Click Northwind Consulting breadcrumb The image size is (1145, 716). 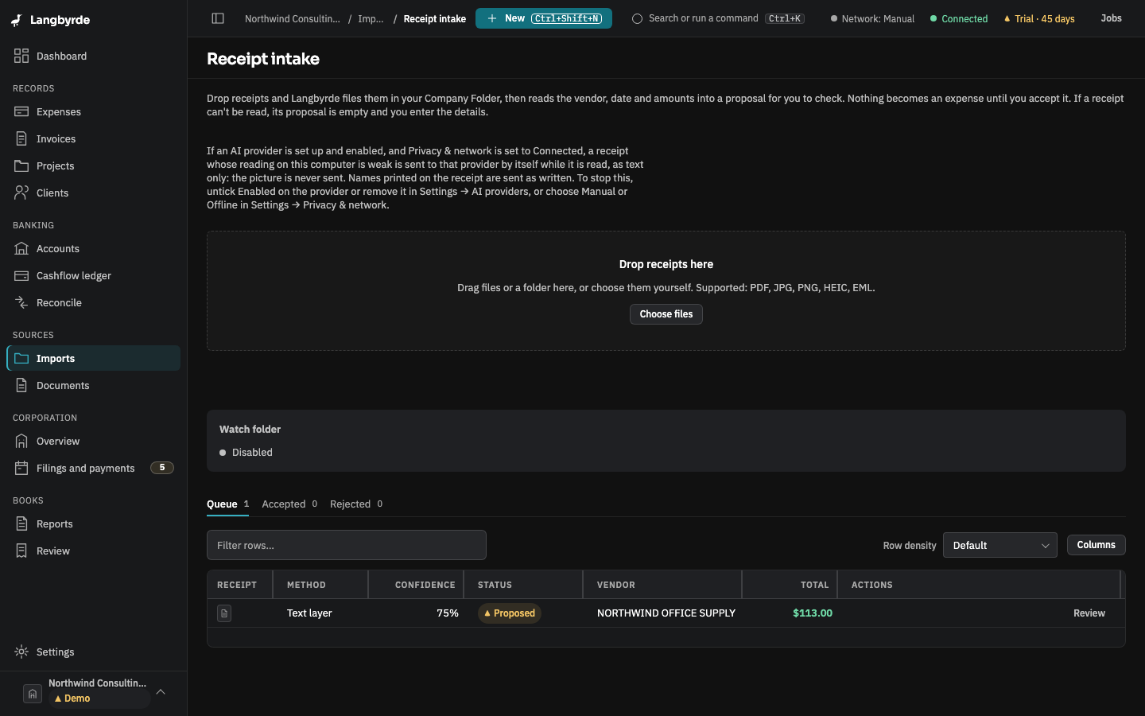coord(292,18)
